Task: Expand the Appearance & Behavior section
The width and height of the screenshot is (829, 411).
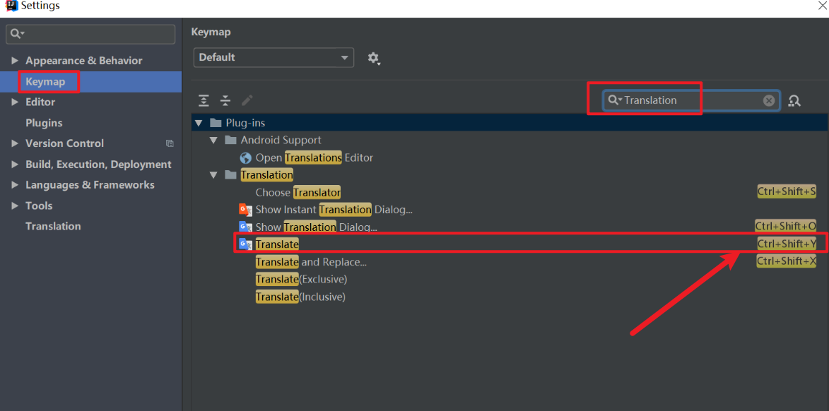Action: click(x=13, y=60)
